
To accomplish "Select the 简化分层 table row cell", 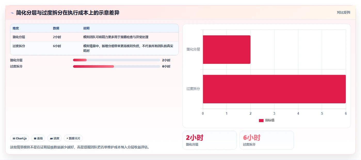I will [x=19, y=37].
